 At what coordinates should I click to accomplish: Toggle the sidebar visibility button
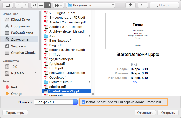8,5
